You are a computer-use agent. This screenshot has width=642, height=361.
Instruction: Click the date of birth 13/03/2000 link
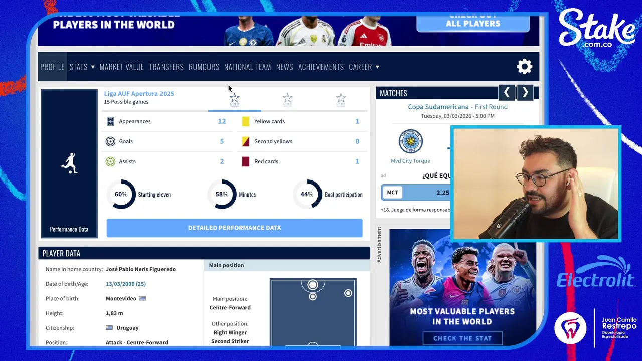tap(126, 284)
